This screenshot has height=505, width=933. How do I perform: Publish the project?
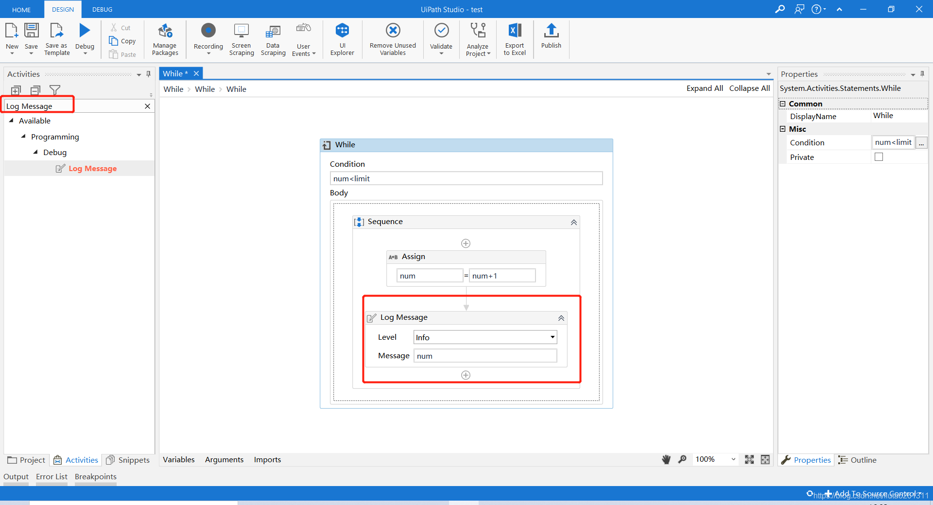(551, 39)
